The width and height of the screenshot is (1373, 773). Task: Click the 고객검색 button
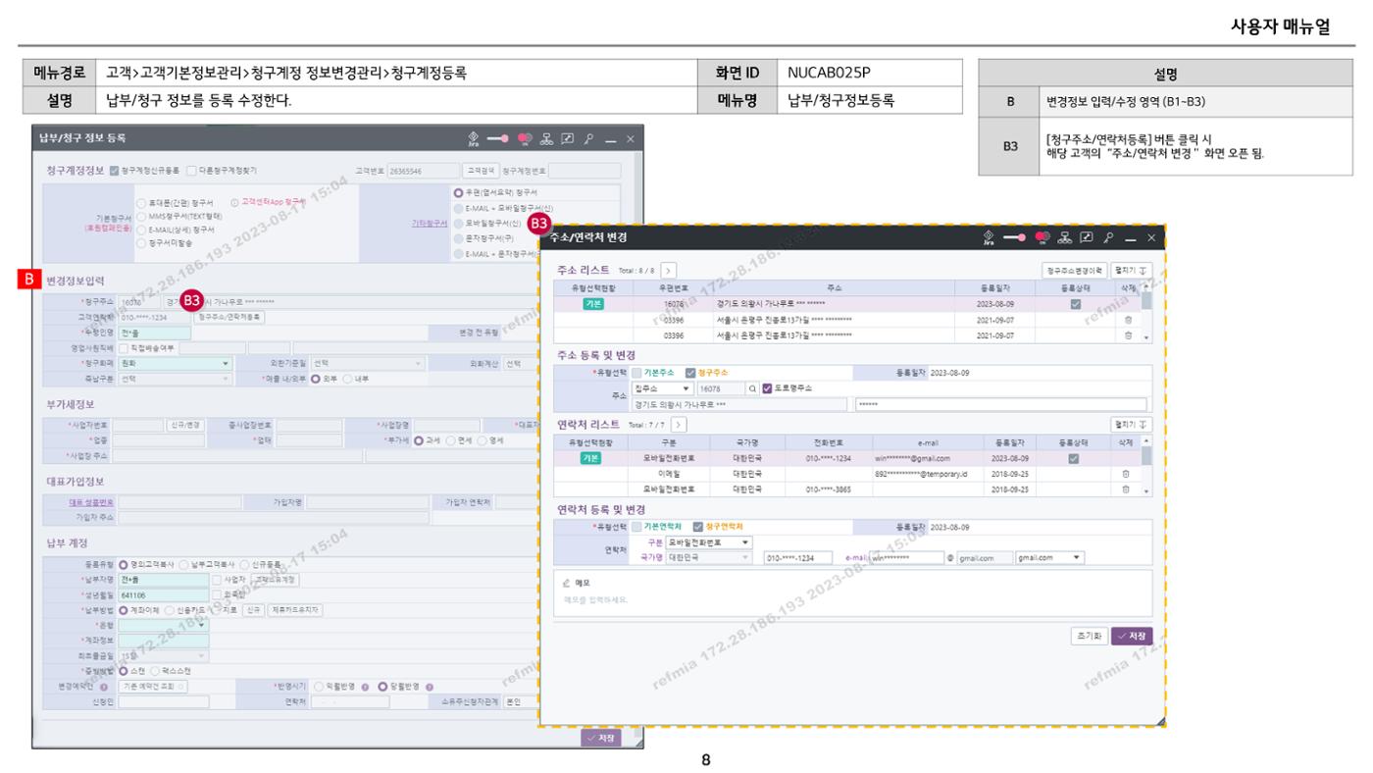point(481,171)
